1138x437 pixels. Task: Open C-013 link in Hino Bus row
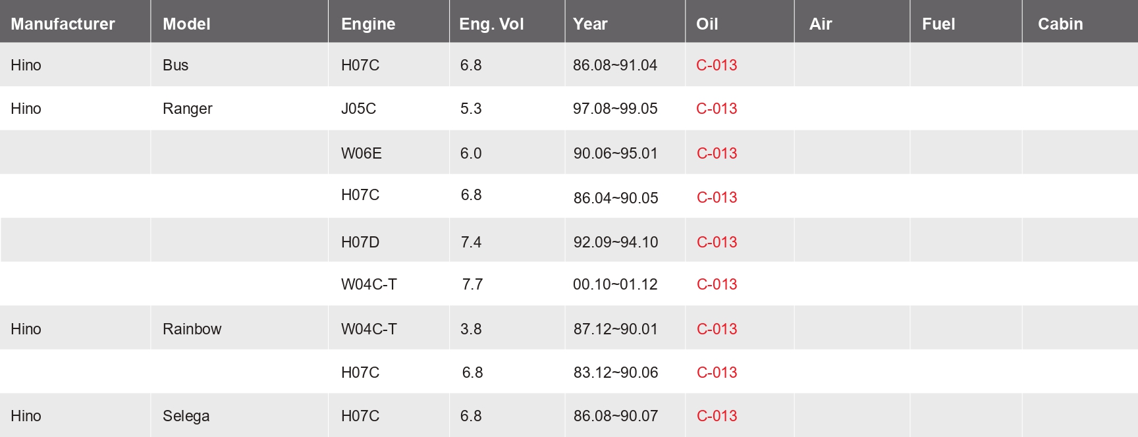tap(717, 65)
